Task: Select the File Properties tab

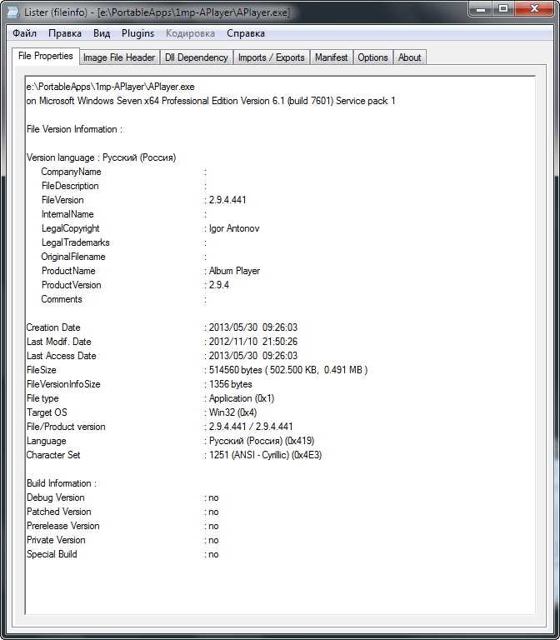Action: [x=45, y=56]
